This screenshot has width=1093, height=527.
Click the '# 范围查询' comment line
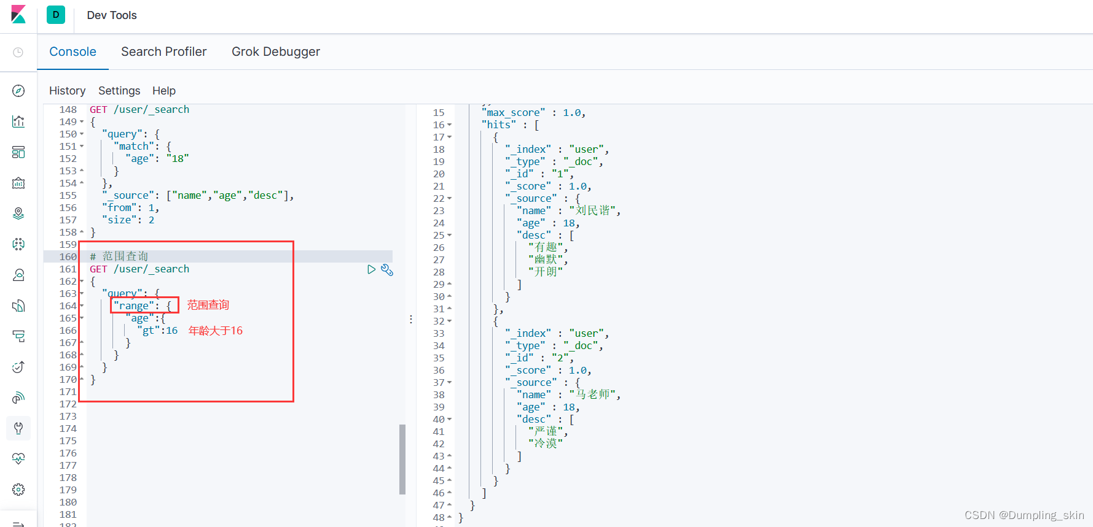pos(119,256)
